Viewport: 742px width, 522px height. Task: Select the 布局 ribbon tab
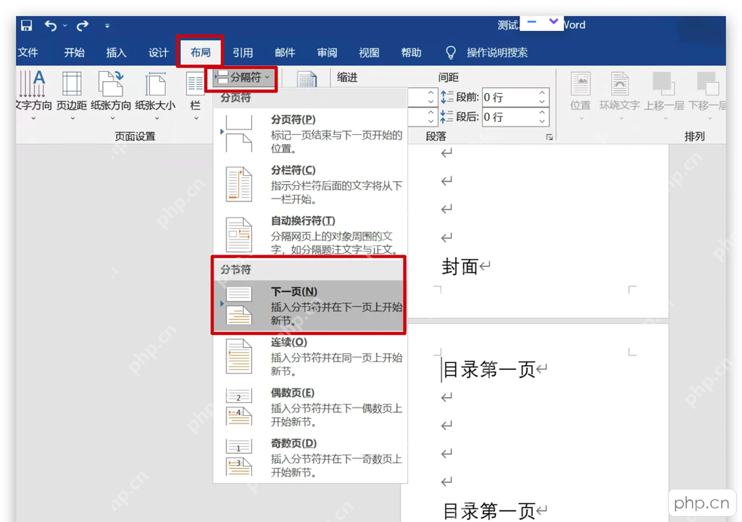coord(201,52)
